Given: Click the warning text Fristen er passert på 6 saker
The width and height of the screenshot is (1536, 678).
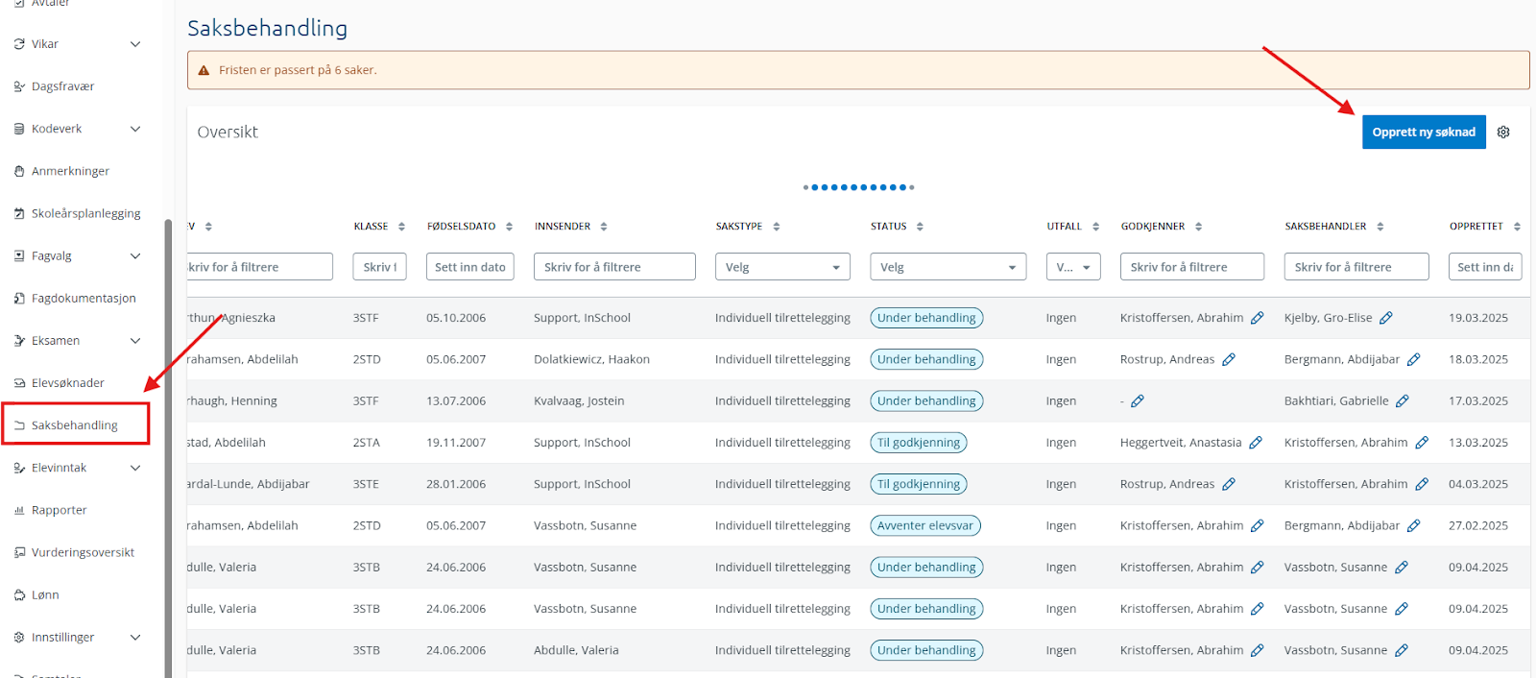Looking at the screenshot, I should pos(298,70).
